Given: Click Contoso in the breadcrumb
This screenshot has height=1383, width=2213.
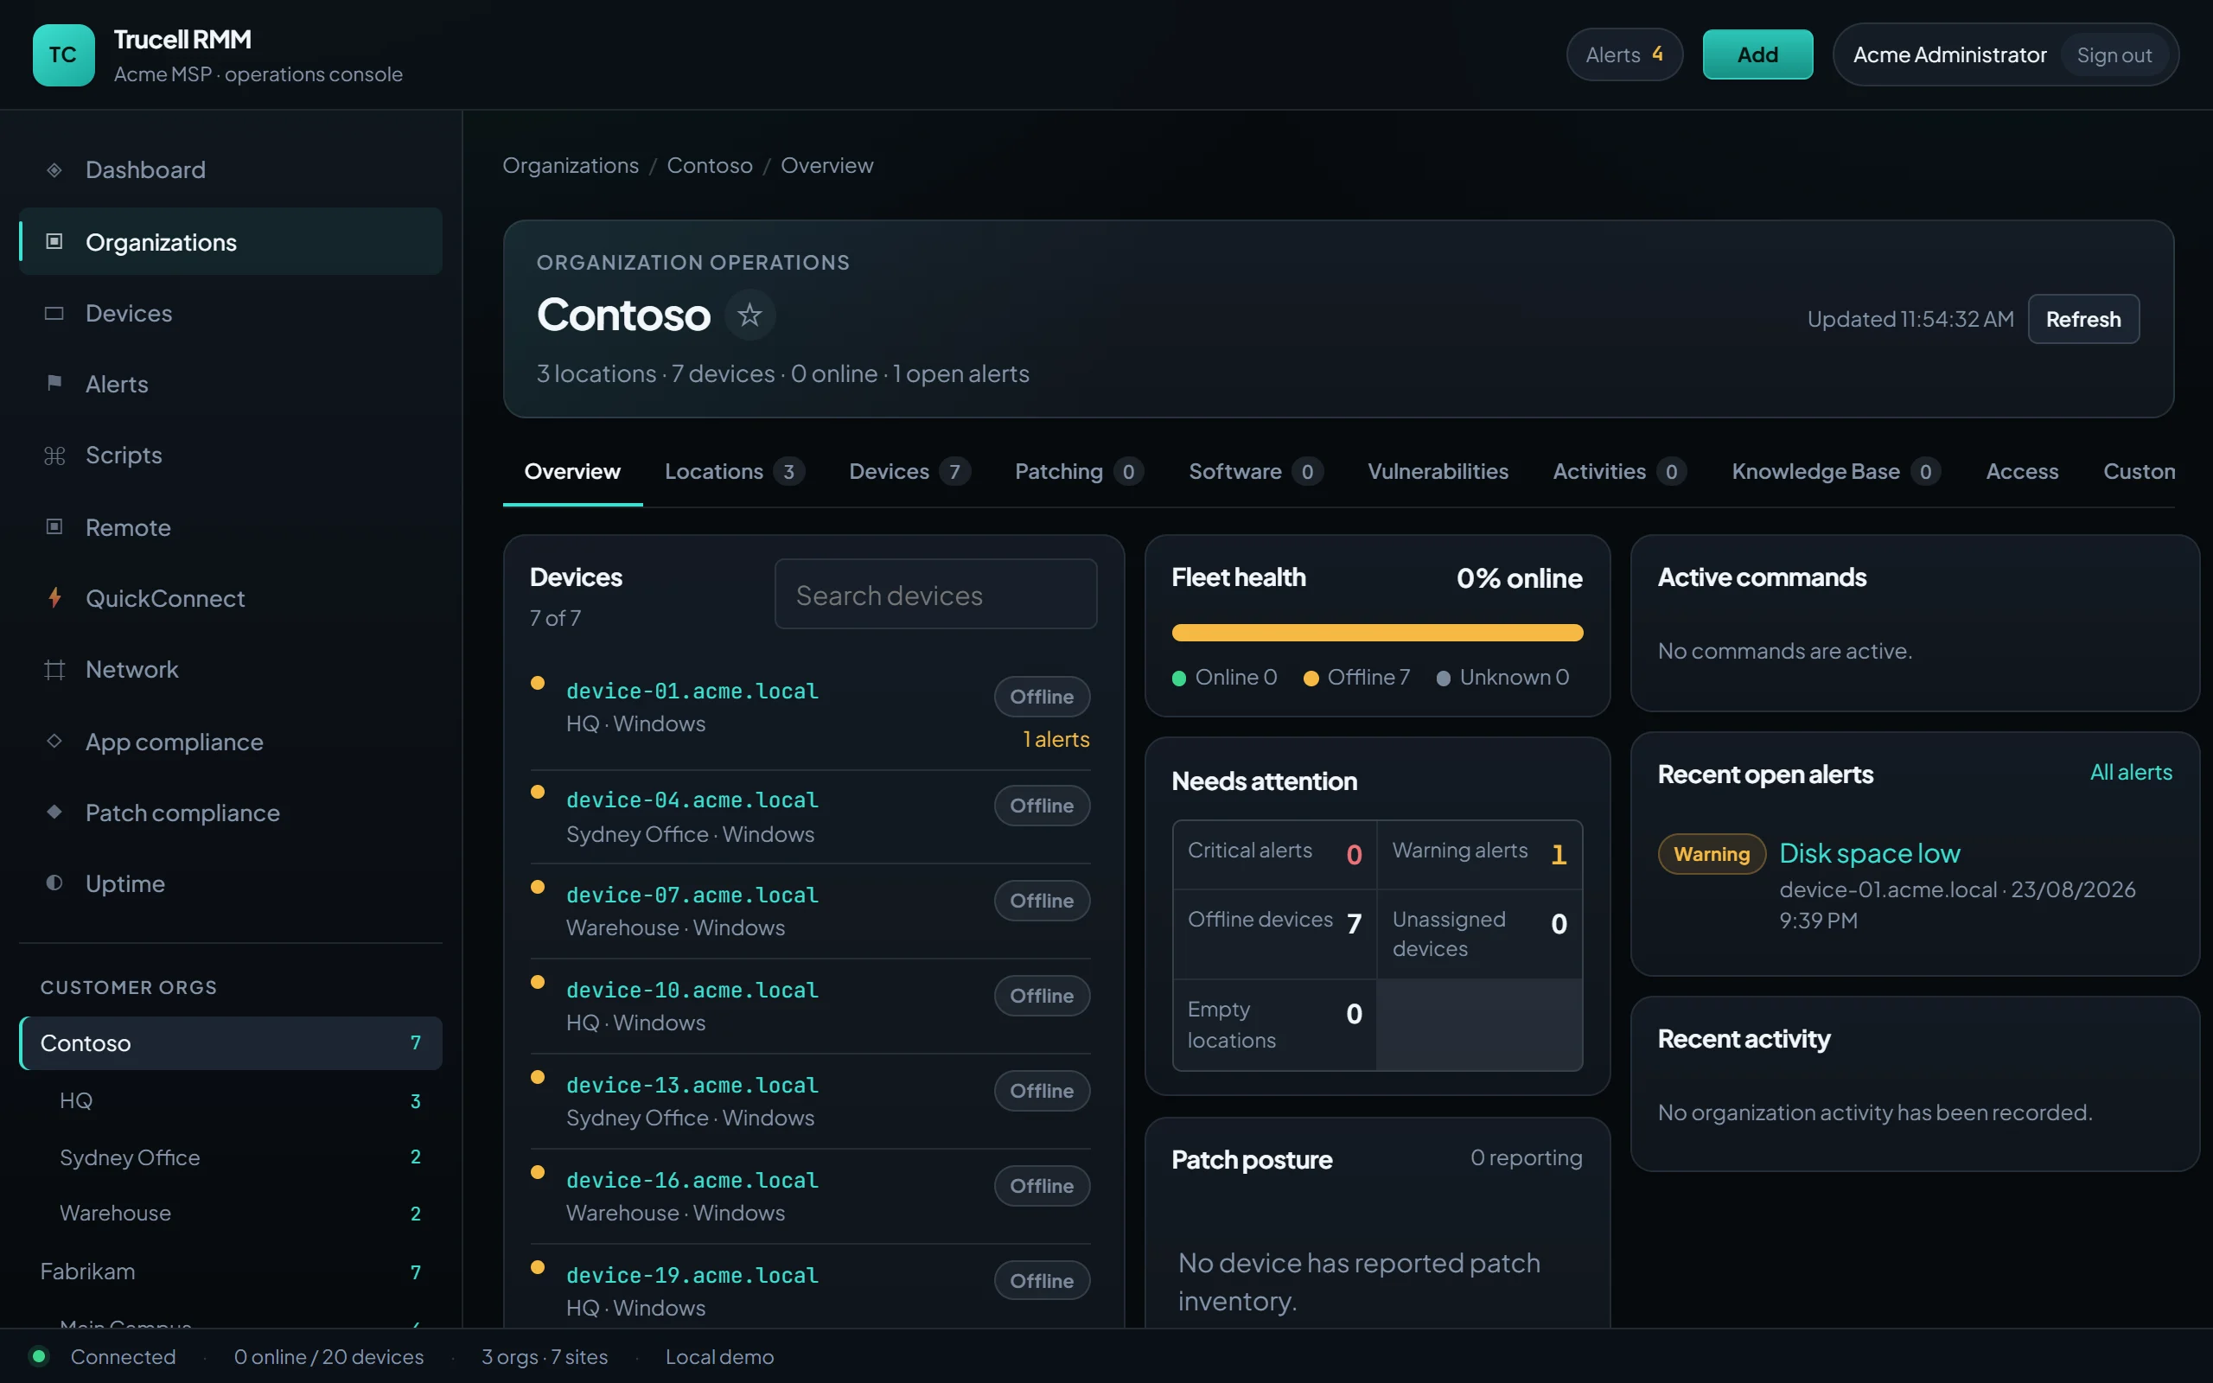Looking at the screenshot, I should tap(710, 166).
